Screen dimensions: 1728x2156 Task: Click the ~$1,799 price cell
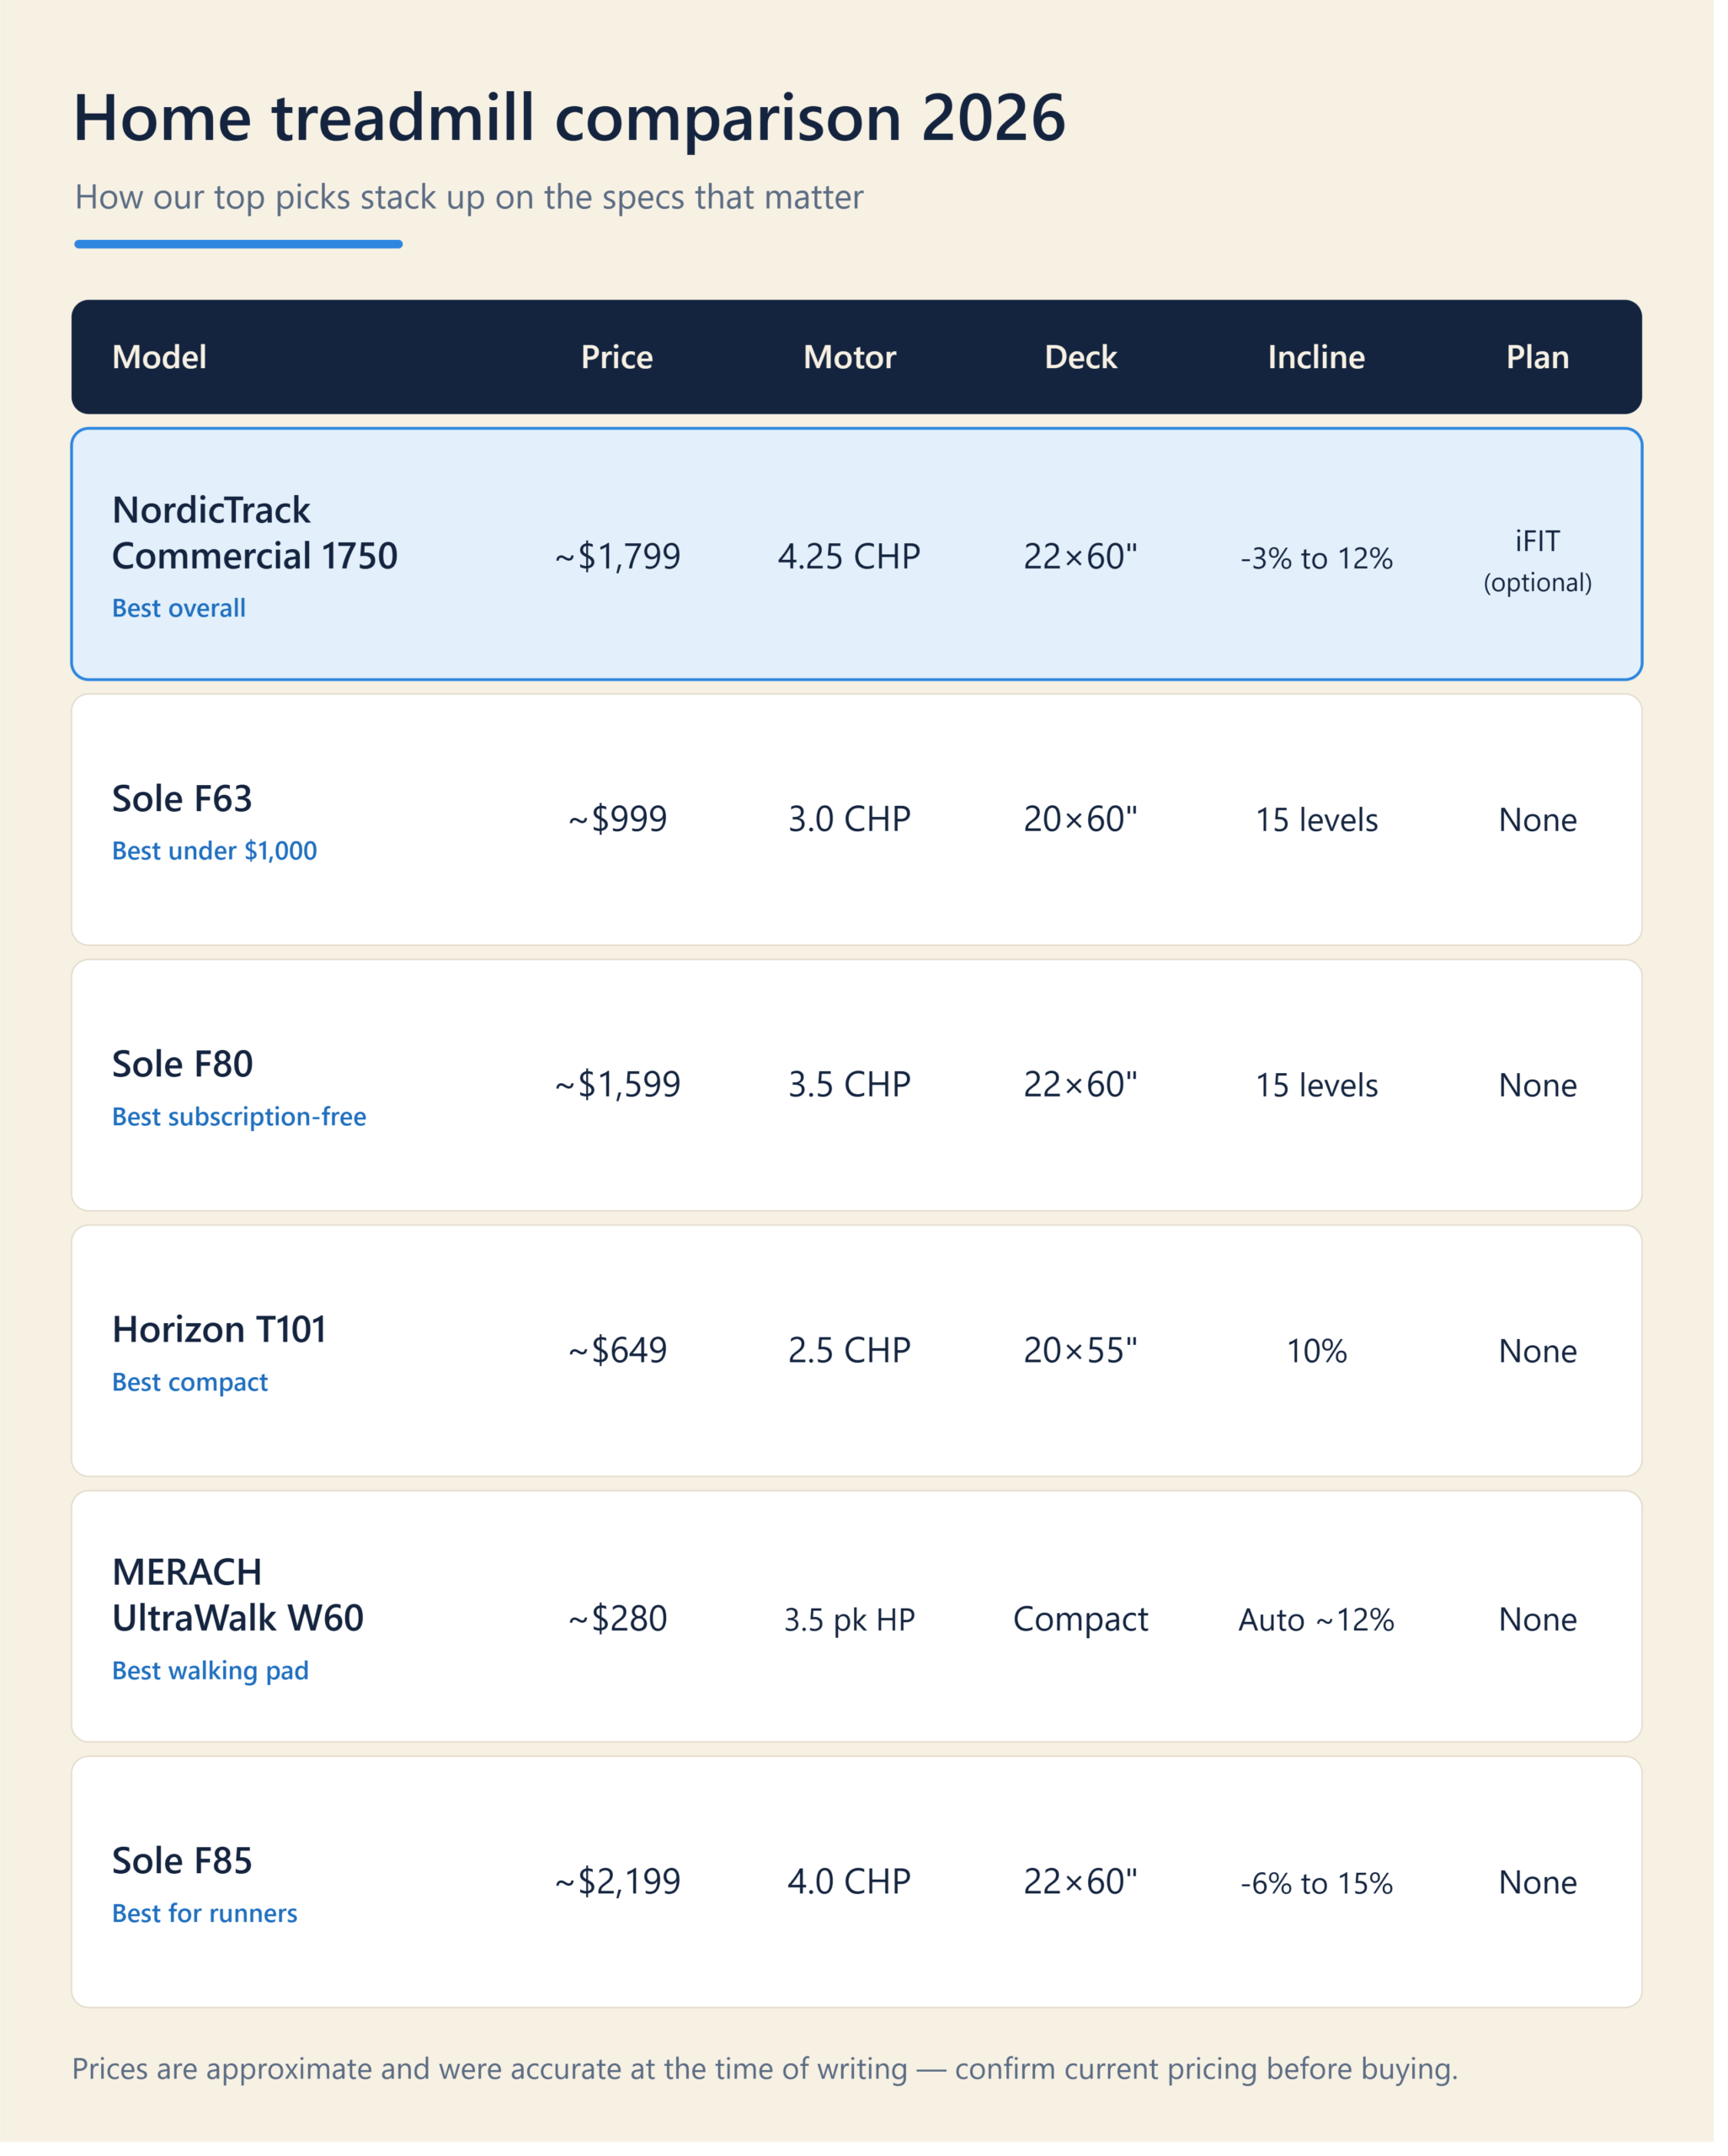coord(622,561)
